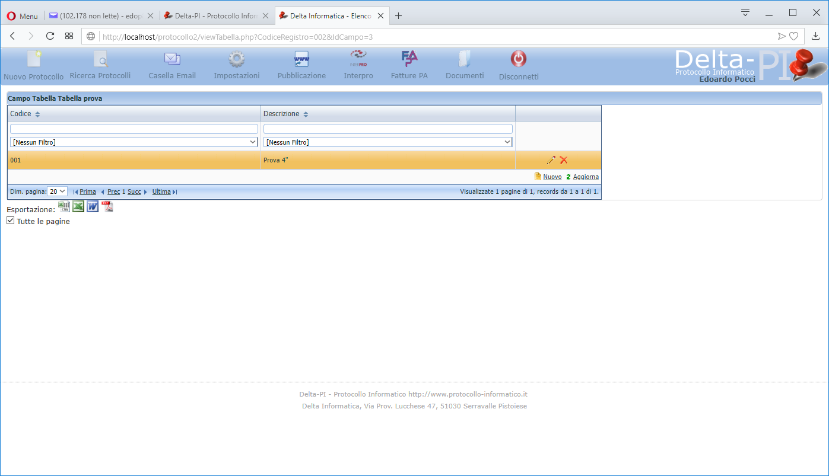Export table to Word document
829x476 pixels.
pyautogui.click(x=93, y=206)
